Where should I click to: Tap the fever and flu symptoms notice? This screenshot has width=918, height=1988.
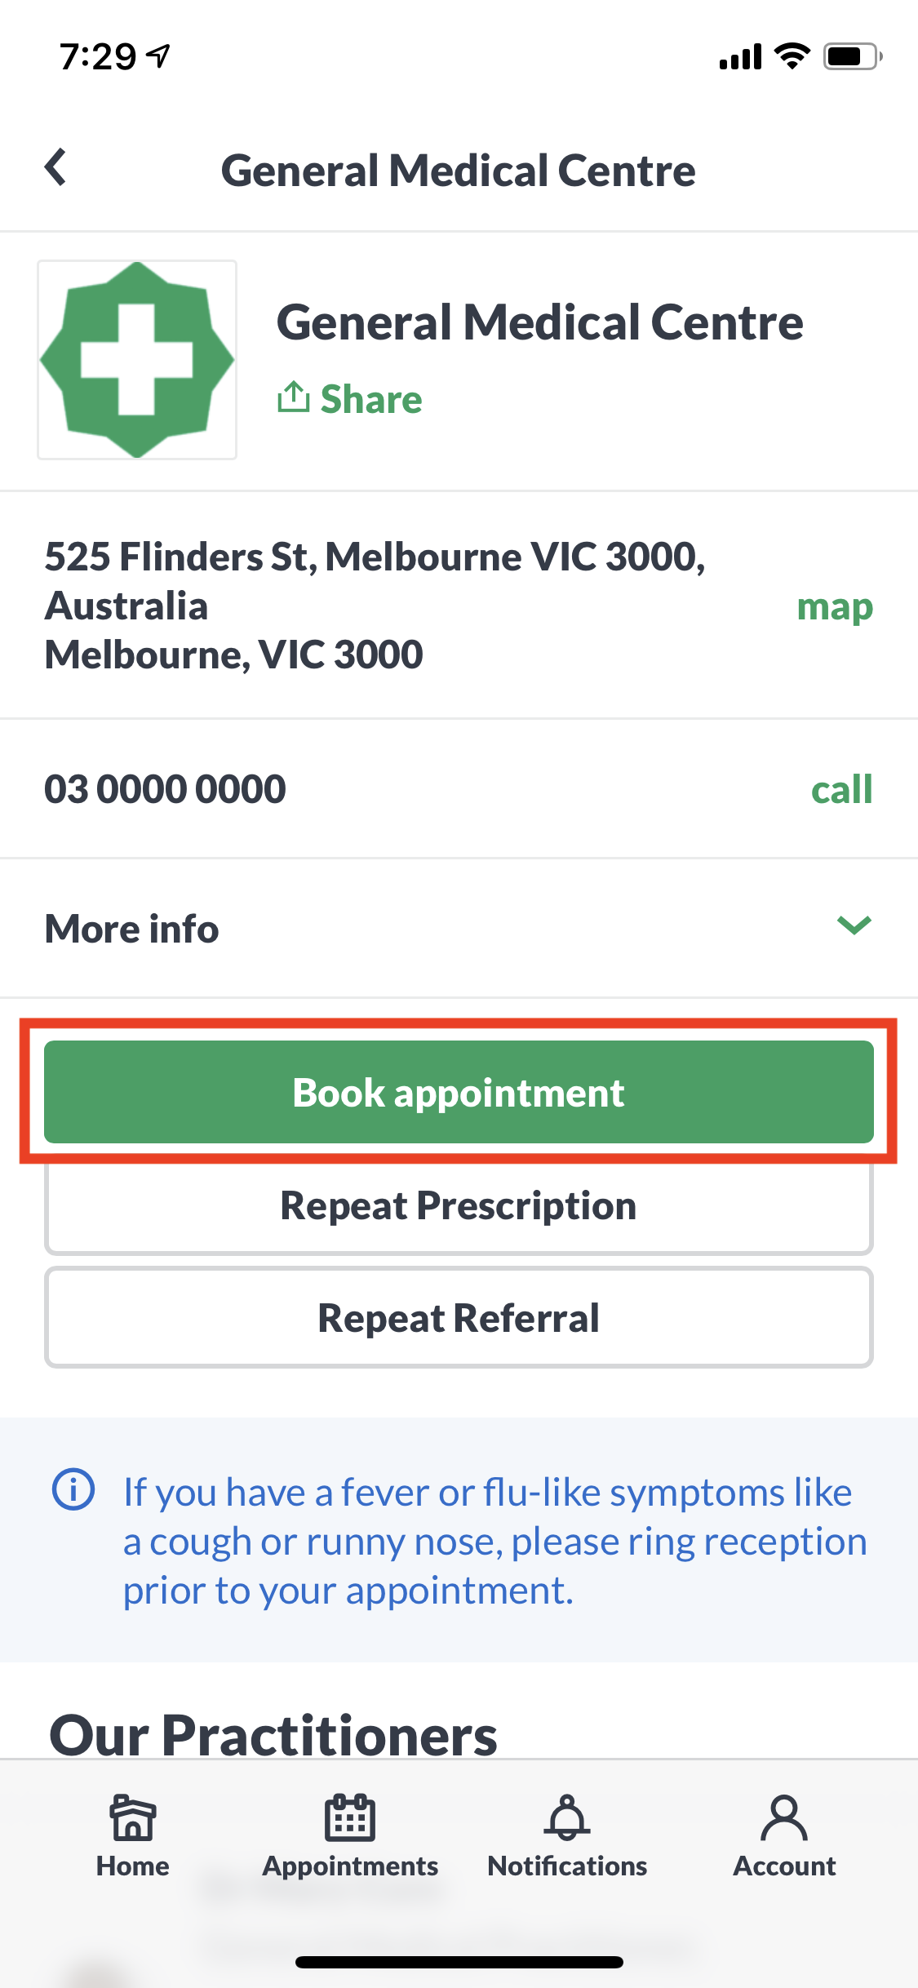(x=459, y=1540)
